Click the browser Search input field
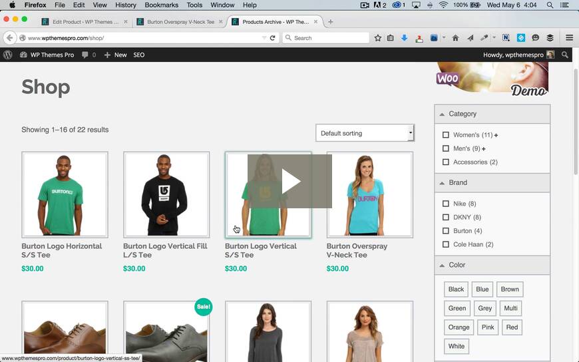Image resolution: width=579 pixels, height=362 pixels. [x=325, y=38]
